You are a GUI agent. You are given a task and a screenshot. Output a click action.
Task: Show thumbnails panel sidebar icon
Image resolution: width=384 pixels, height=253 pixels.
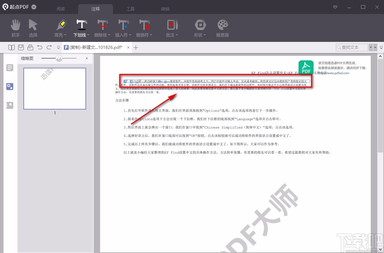coord(10,87)
